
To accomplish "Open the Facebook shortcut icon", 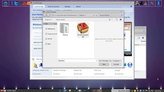I will click(12, 3).
